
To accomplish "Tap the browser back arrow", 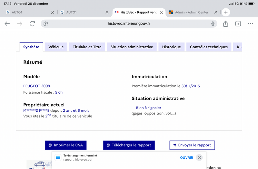I will tap(7, 23).
